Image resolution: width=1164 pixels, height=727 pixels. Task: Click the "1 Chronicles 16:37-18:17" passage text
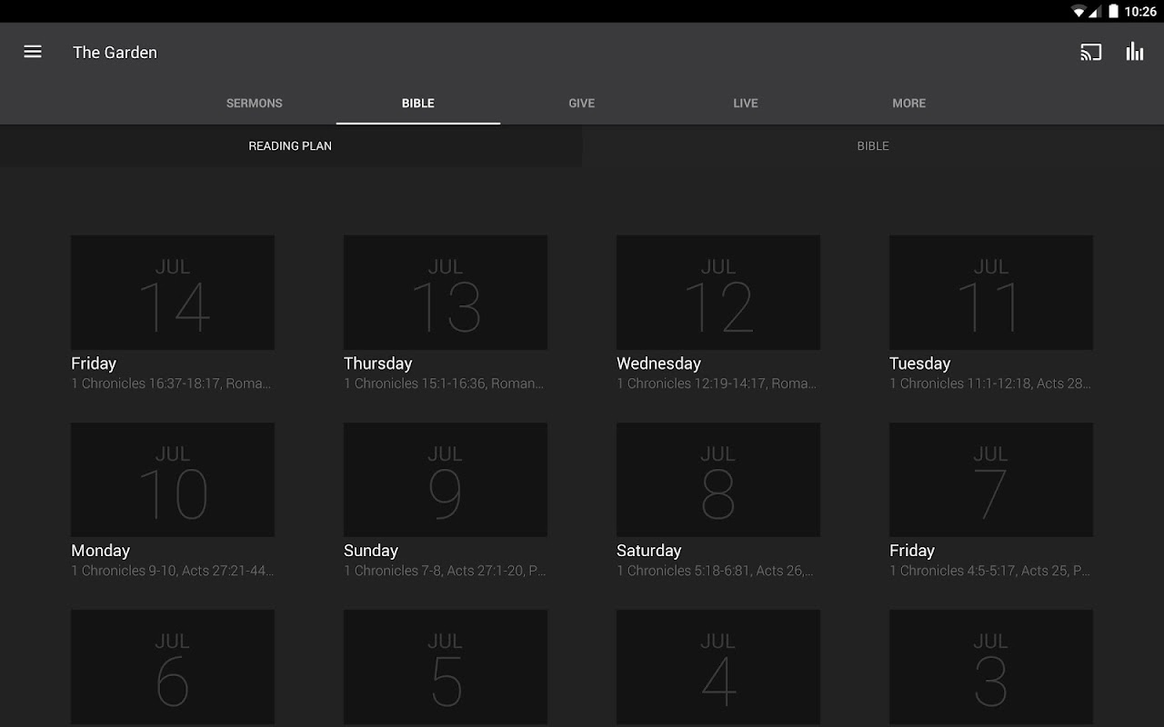(x=145, y=383)
